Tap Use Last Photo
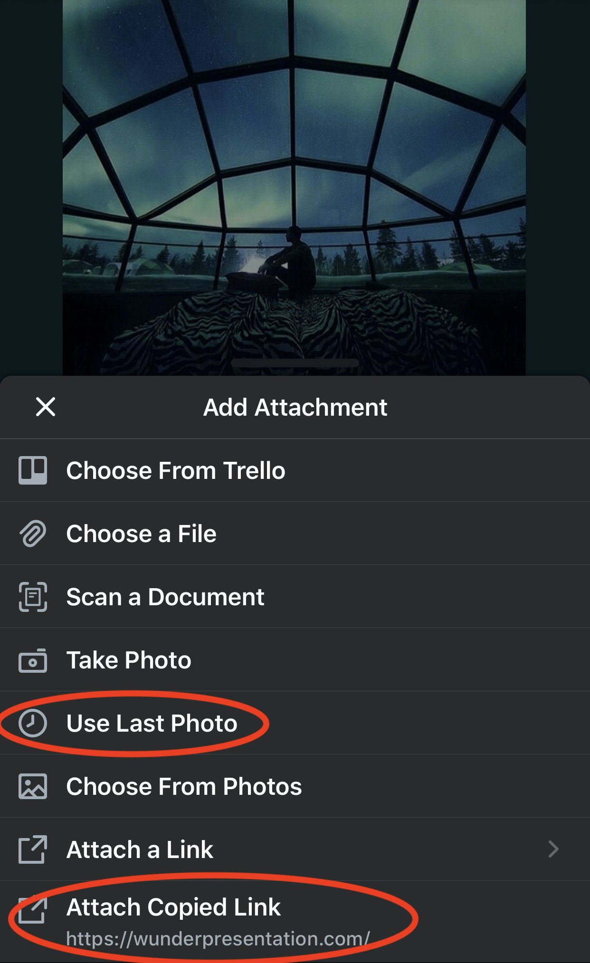The width and height of the screenshot is (590, 963). tap(152, 723)
